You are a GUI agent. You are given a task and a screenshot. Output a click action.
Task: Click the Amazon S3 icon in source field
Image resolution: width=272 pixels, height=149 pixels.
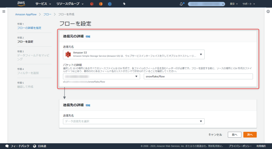68,54
